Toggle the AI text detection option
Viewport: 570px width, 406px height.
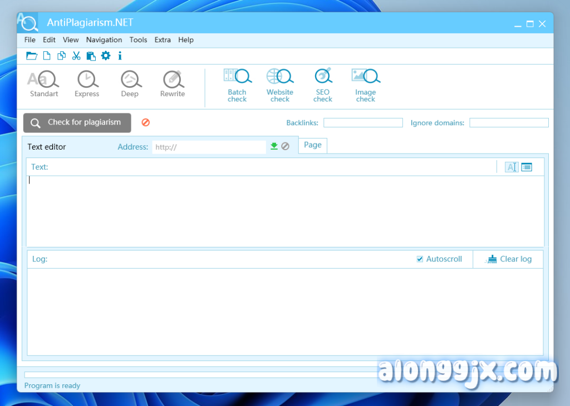[512, 167]
